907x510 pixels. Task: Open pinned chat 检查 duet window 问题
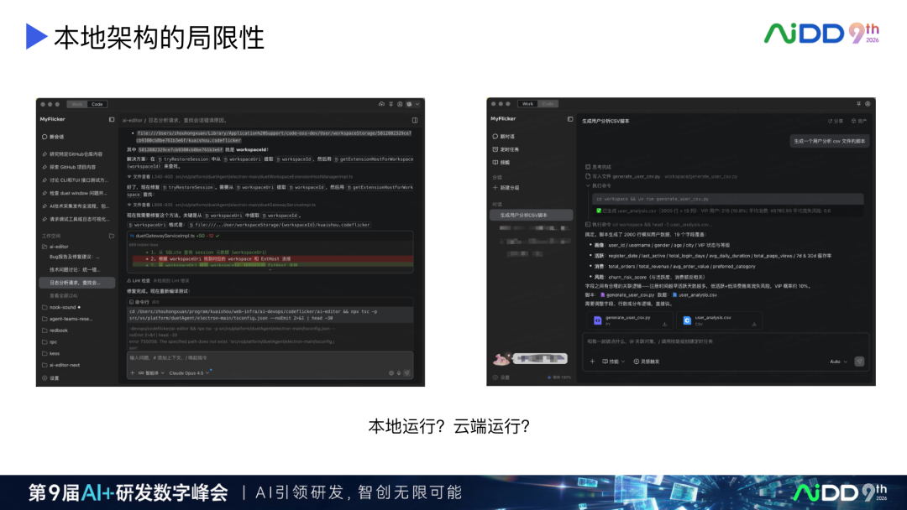(x=76, y=193)
